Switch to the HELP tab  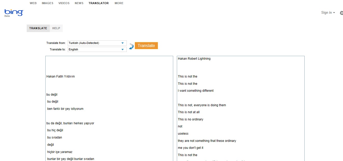click(x=56, y=28)
